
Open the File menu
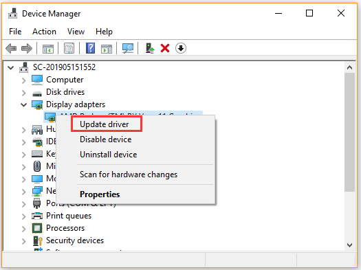[15, 32]
